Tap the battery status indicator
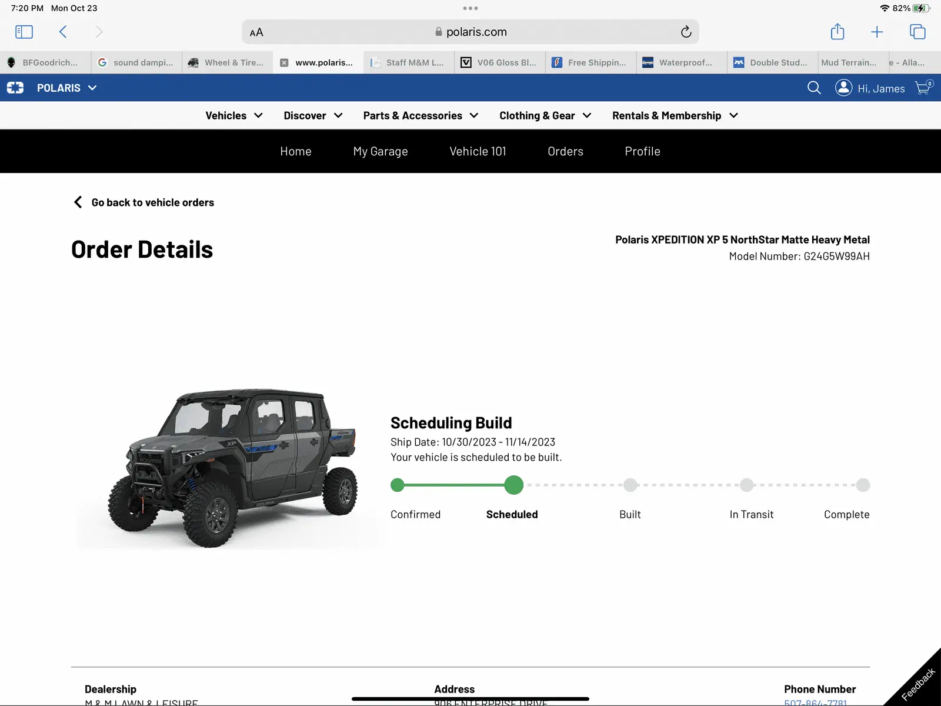This screenshot has height=706, width=941. [921, 8]
